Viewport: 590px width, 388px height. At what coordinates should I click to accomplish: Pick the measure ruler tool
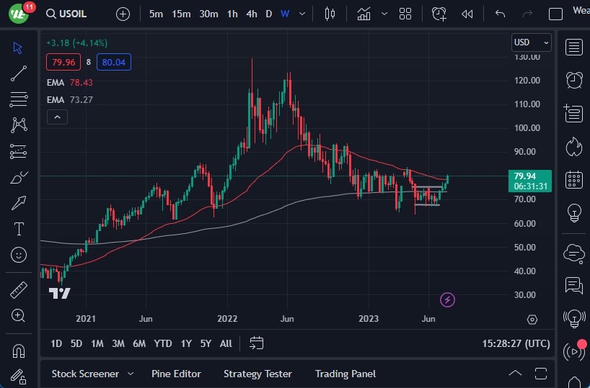click(19, 290)
